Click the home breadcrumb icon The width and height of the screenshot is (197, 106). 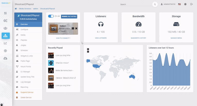(16, 9)
